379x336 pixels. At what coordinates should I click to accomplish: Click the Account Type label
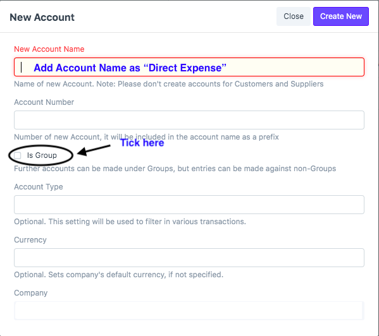click(x=39, y=187)
